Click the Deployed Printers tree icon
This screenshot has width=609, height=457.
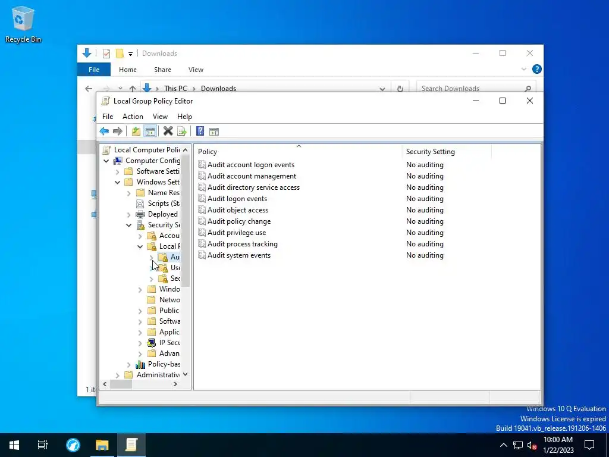(140, 214)
